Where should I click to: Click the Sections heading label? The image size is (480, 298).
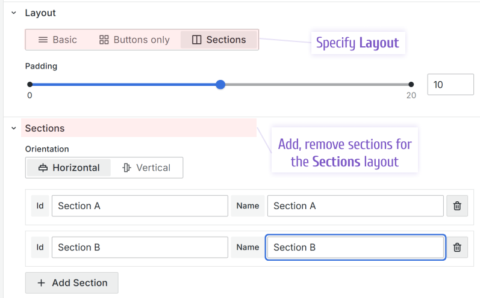pyautogui.click(x=45, y=128)
